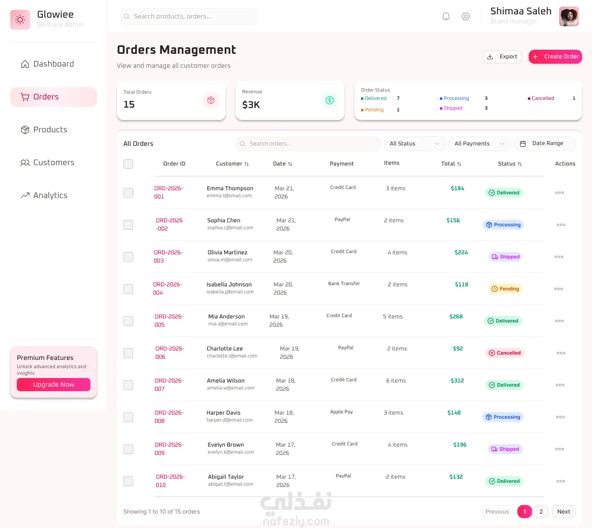The height and width of the screenshot is (528, 592).
Task: Sort by Total column arrows
Action: (x=459, y=164)
